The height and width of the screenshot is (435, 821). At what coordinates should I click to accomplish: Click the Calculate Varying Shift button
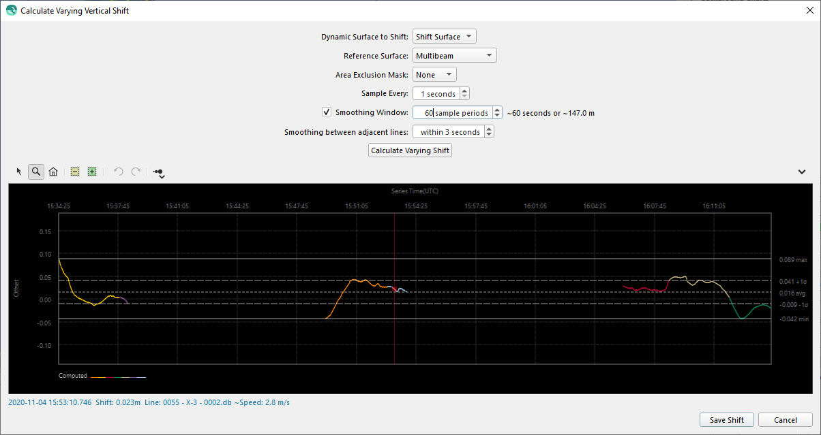(x=410, y=150)
